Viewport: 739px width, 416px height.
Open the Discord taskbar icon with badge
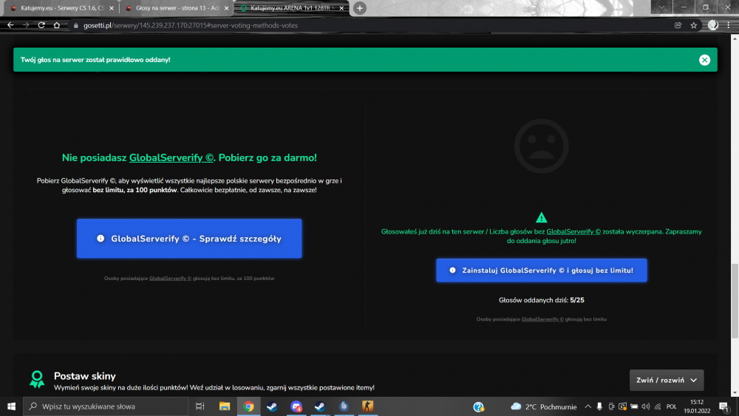[x=296, y=406]
